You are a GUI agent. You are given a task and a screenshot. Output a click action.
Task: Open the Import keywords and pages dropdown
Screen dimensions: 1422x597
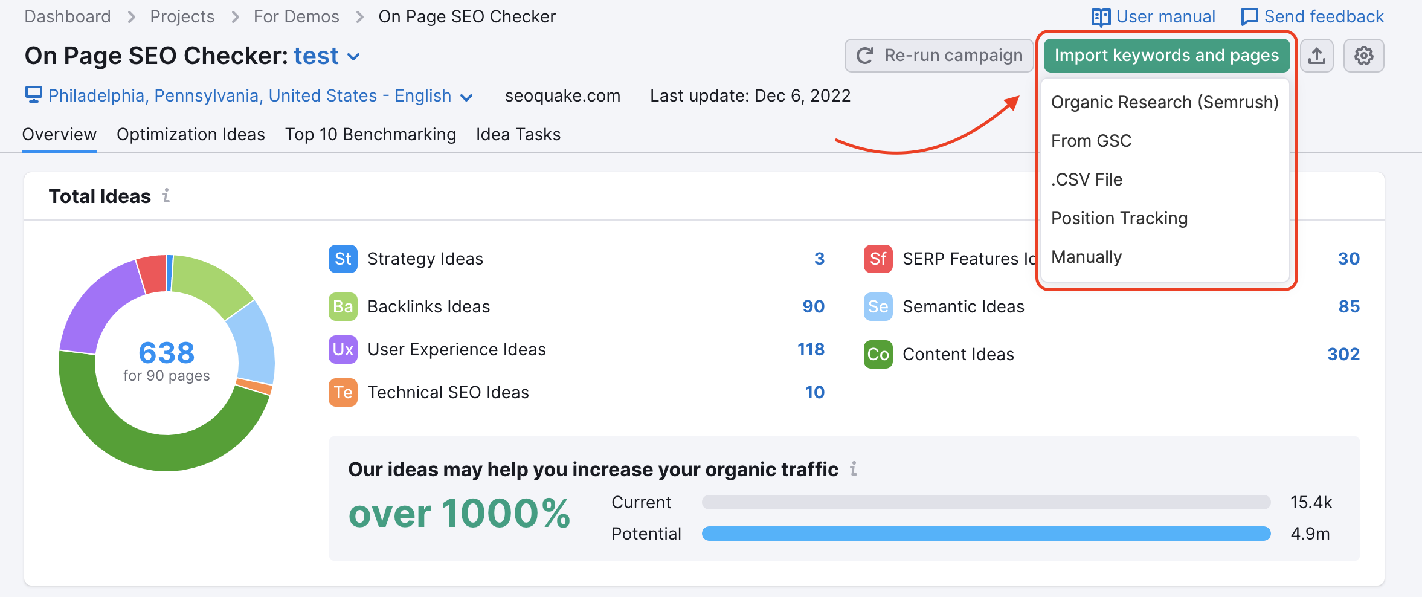[x=1166, y=55]
